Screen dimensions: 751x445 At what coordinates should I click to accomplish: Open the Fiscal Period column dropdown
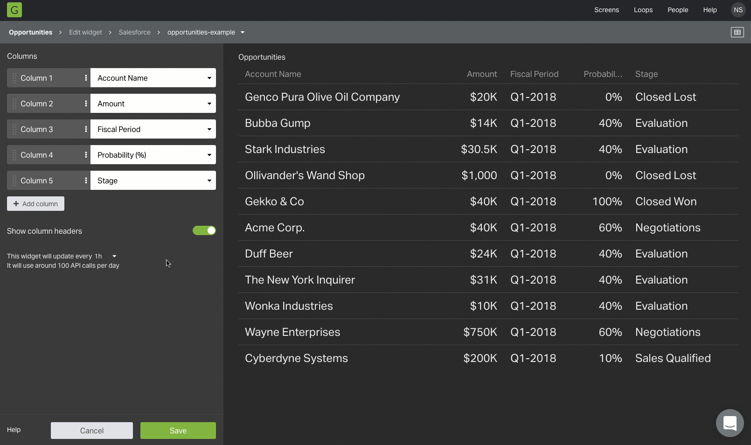coord(153,129)
